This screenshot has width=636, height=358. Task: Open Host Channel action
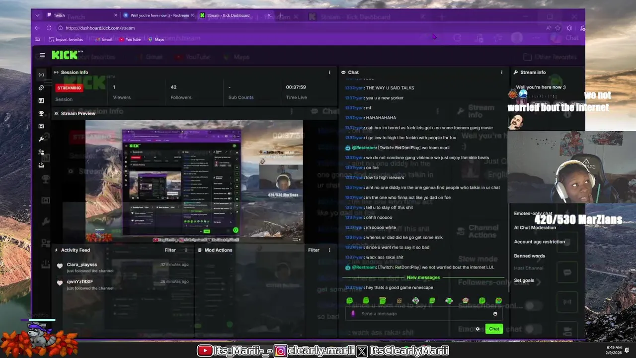[528, 268]
